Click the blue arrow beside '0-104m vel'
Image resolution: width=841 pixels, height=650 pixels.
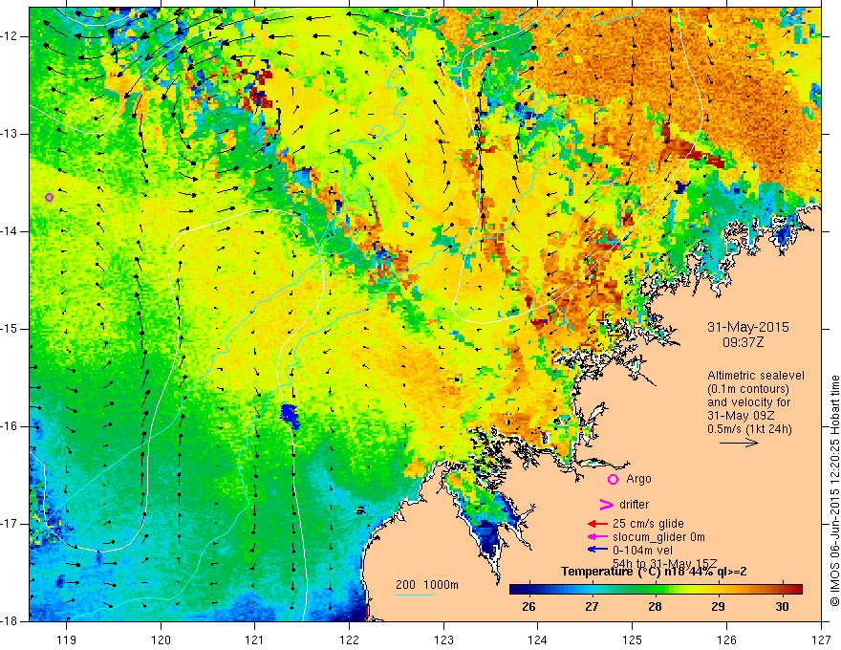click(597, 550)
